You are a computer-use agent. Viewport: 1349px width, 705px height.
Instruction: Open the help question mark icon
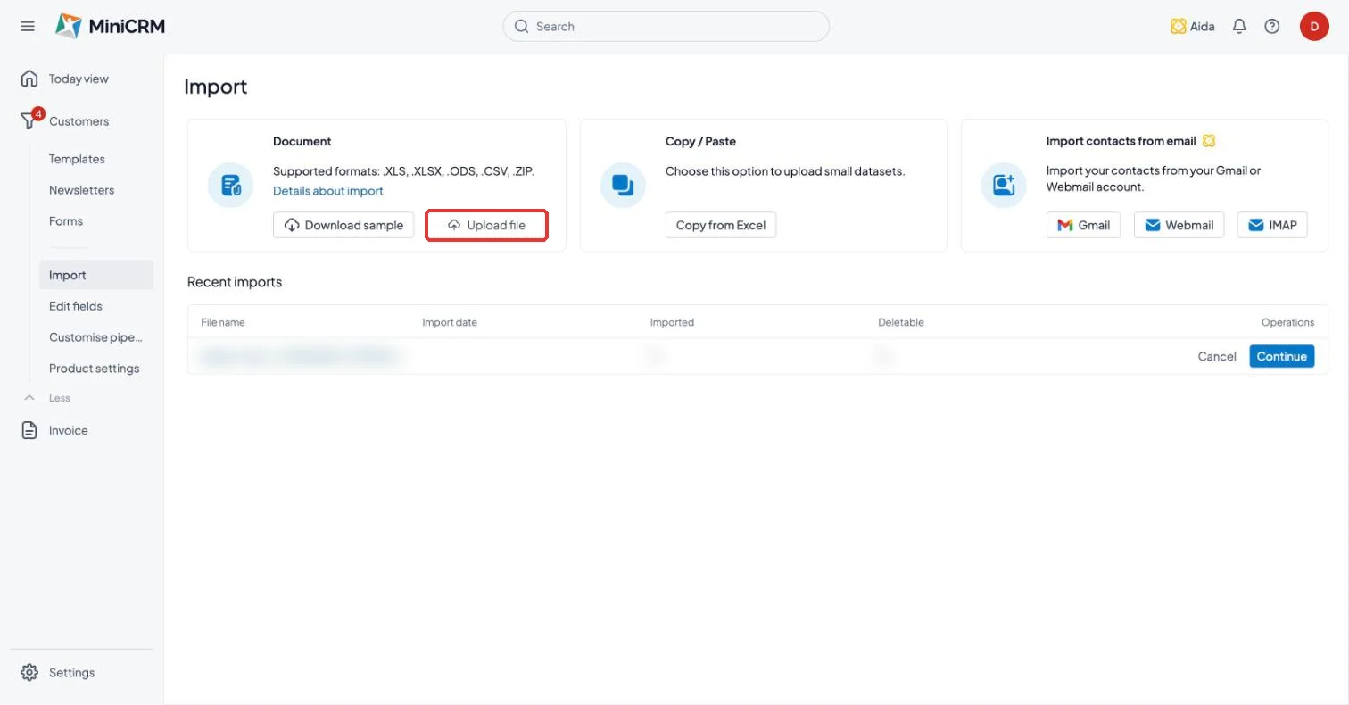coord(1272,27)
